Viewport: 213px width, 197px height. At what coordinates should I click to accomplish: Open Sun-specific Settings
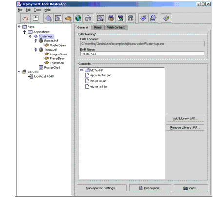pyautogui.click(x=101, y=188)
